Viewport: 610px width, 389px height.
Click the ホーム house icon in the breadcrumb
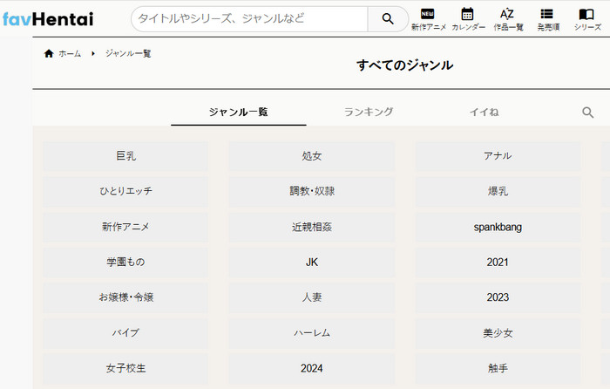pos(49,54)
